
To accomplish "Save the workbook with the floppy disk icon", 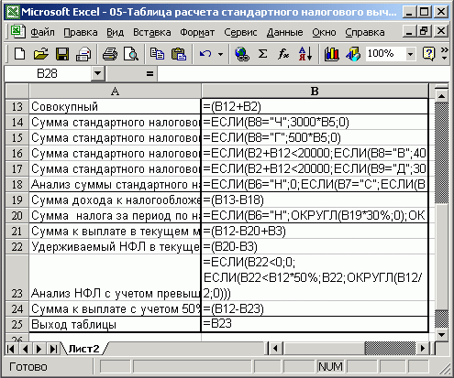I will tap(61, 54).
